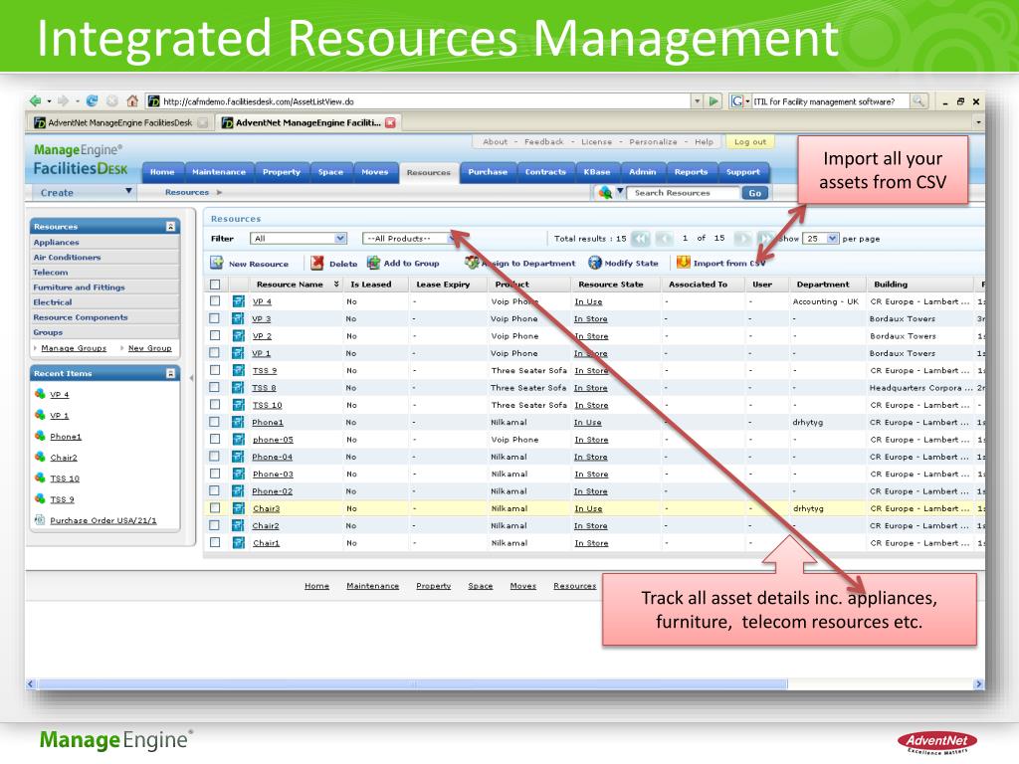Check the box for Phone-02 row
1019x764 pixels.
215,491
